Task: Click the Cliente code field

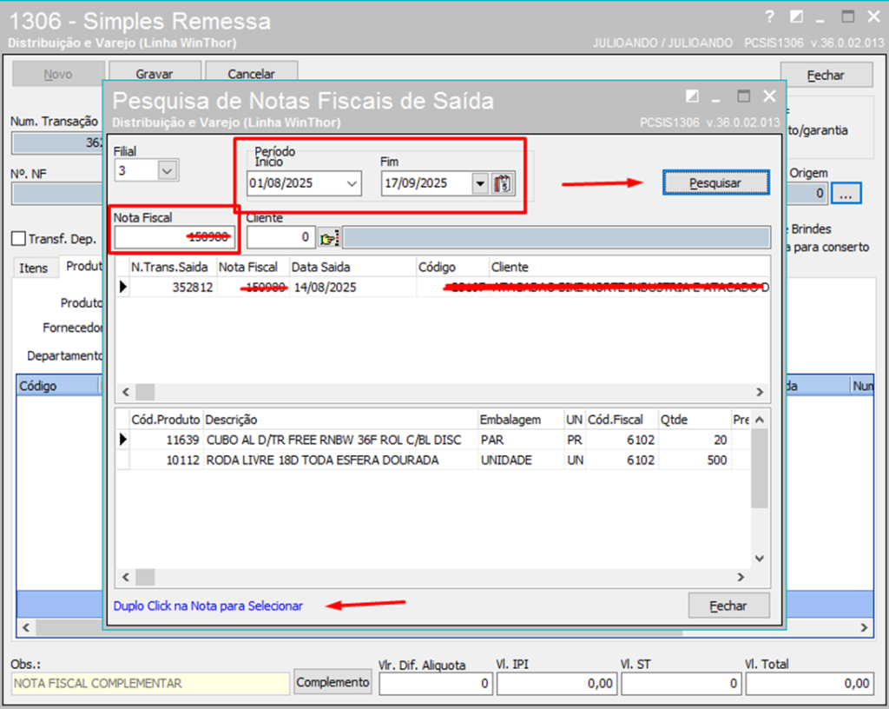Action: (x=280, y=237)
